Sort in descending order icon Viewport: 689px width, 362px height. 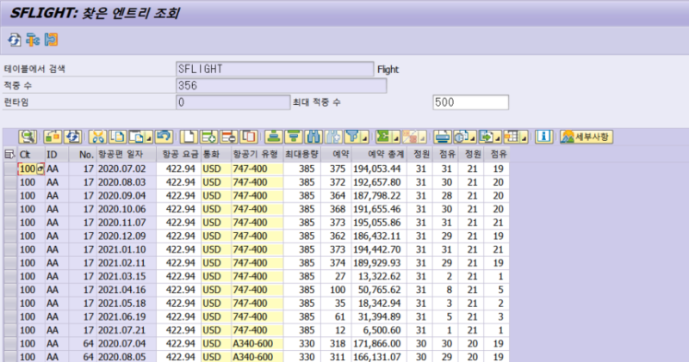coord(294,137)
